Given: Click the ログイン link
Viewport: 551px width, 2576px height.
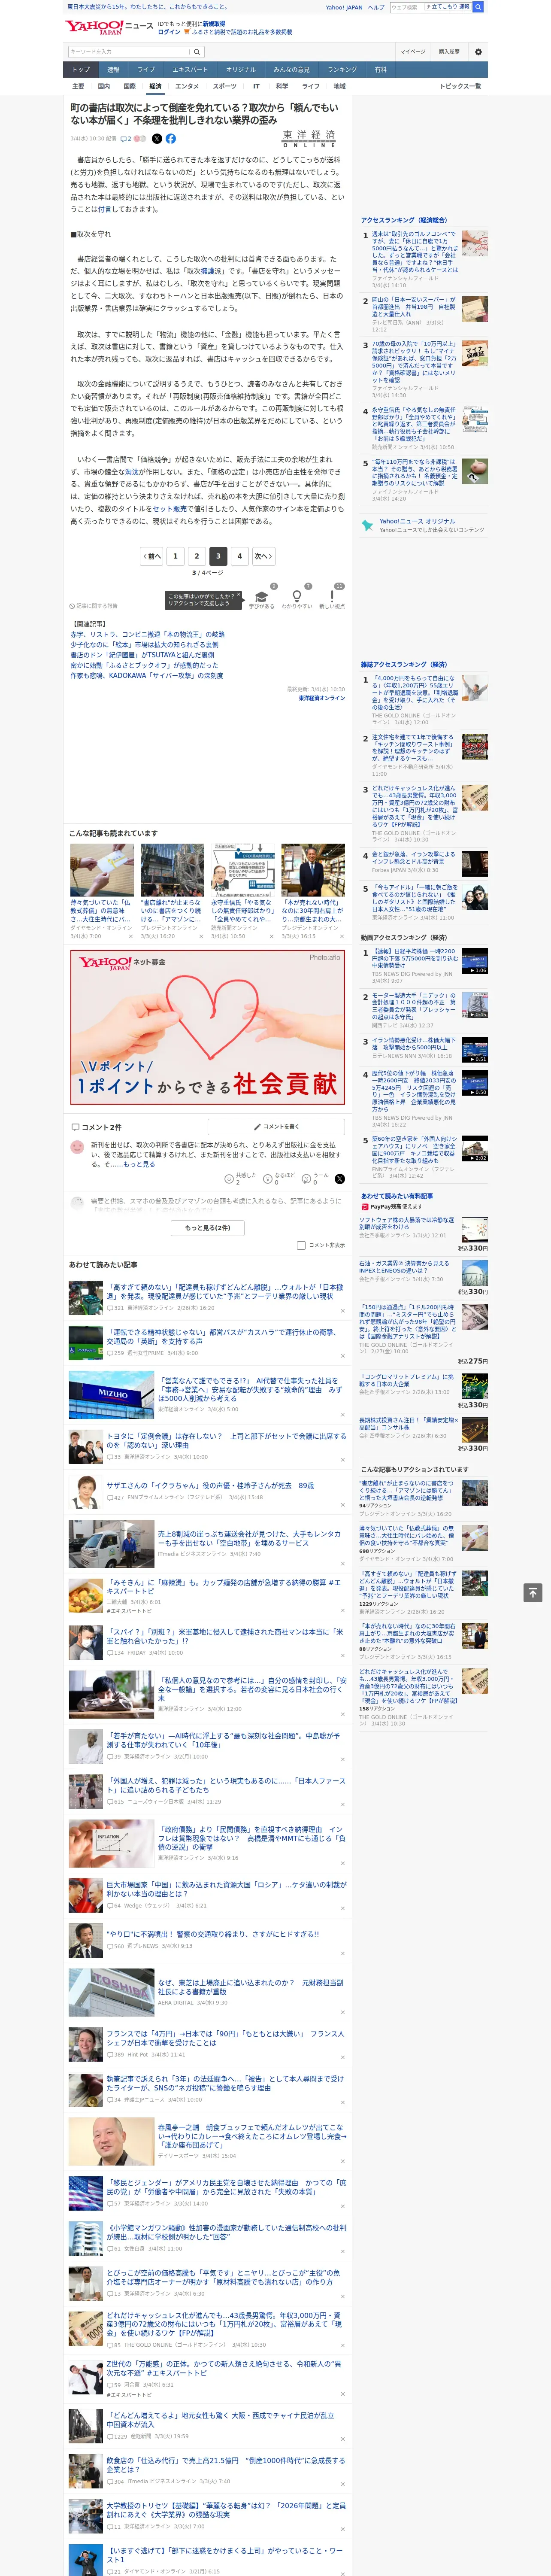Looking at the screenshot, I should (x=169, y=32).
